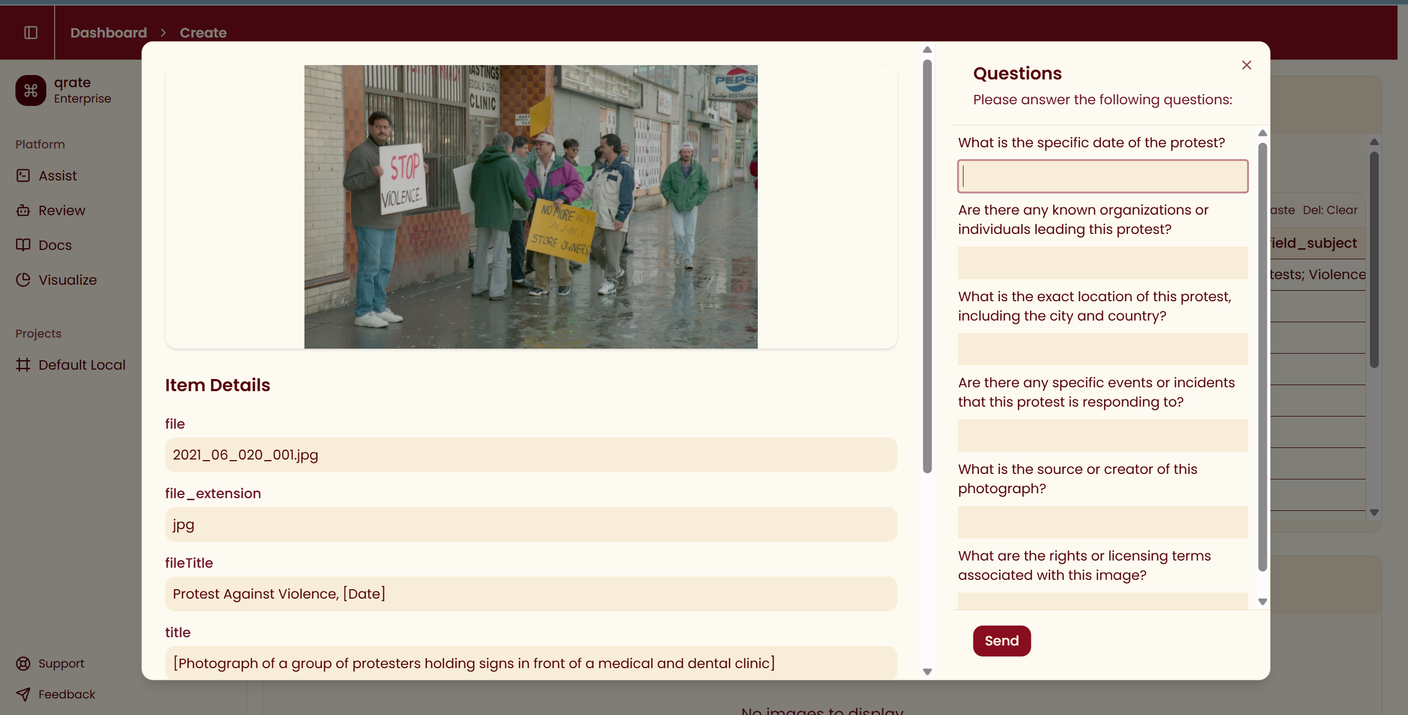Open the Docs book icon
This screenshot has width=1408, height=715.
23,245
